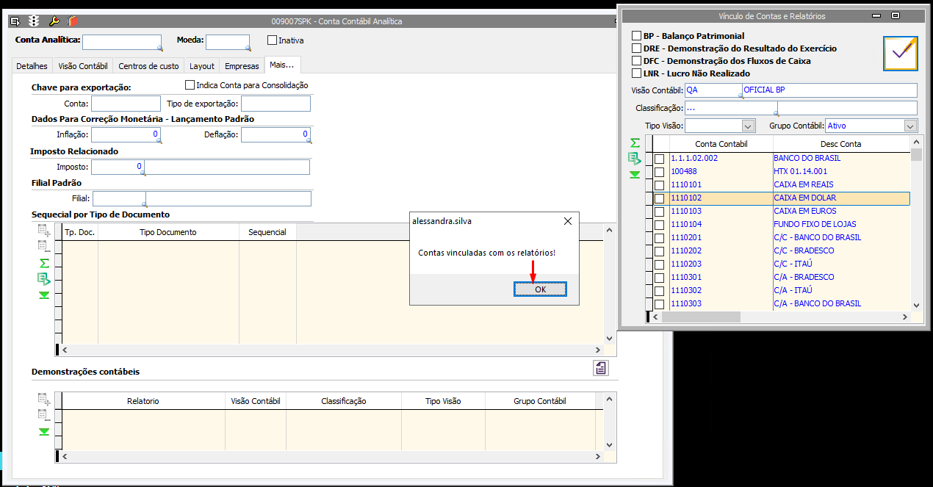Close the alessandra.silva message dialog
The width and height of the screenshot is (933, 487).
(x=567, y=221)
